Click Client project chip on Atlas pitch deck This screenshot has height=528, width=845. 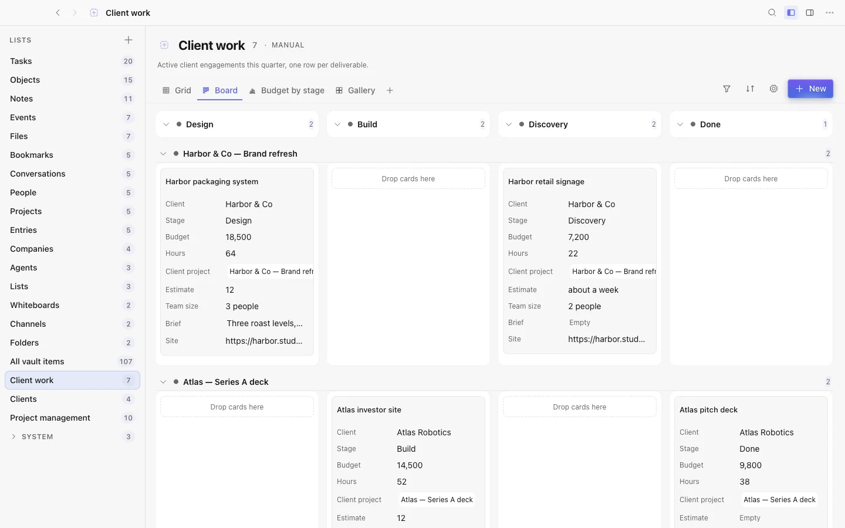[x=779, y=500]
